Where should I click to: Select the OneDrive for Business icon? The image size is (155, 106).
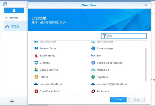(x=93, y=84)
